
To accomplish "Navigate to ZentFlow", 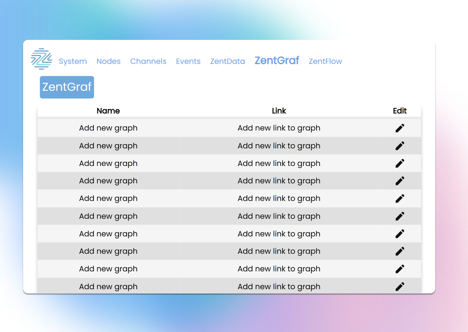I will pyautogui.click(x=325, y=61).
